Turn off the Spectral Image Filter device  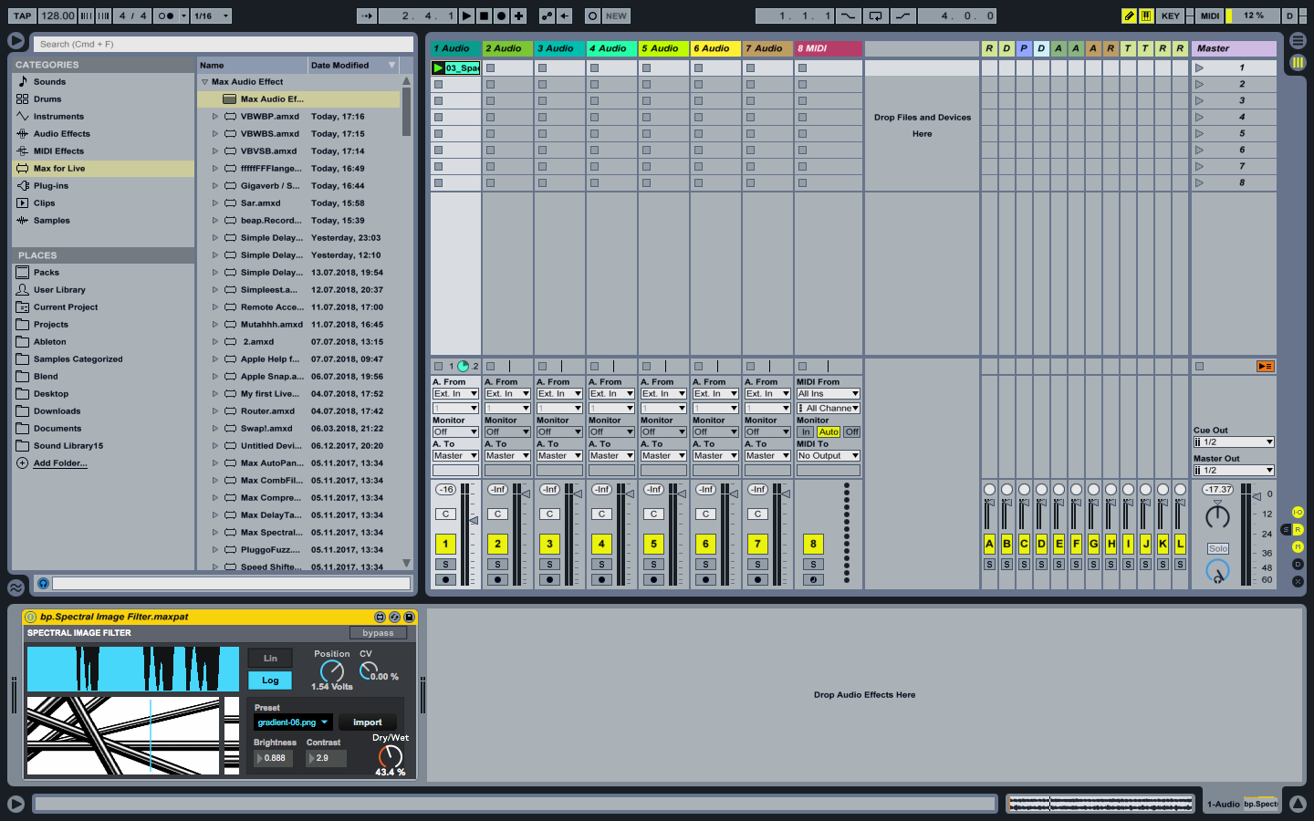pyautogui.click(x=30, y=617)
